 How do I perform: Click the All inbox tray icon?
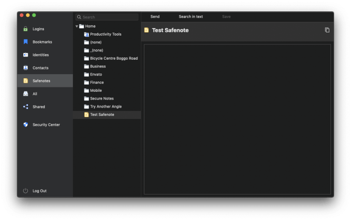pos(25,94)
